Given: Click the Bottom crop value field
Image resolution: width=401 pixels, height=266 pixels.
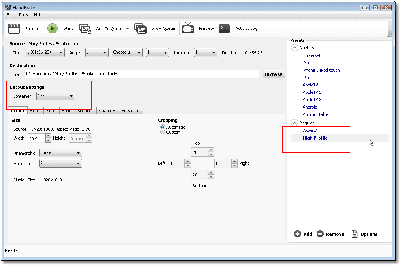Looking at the screenshot, I should click(x=200, y=175).
